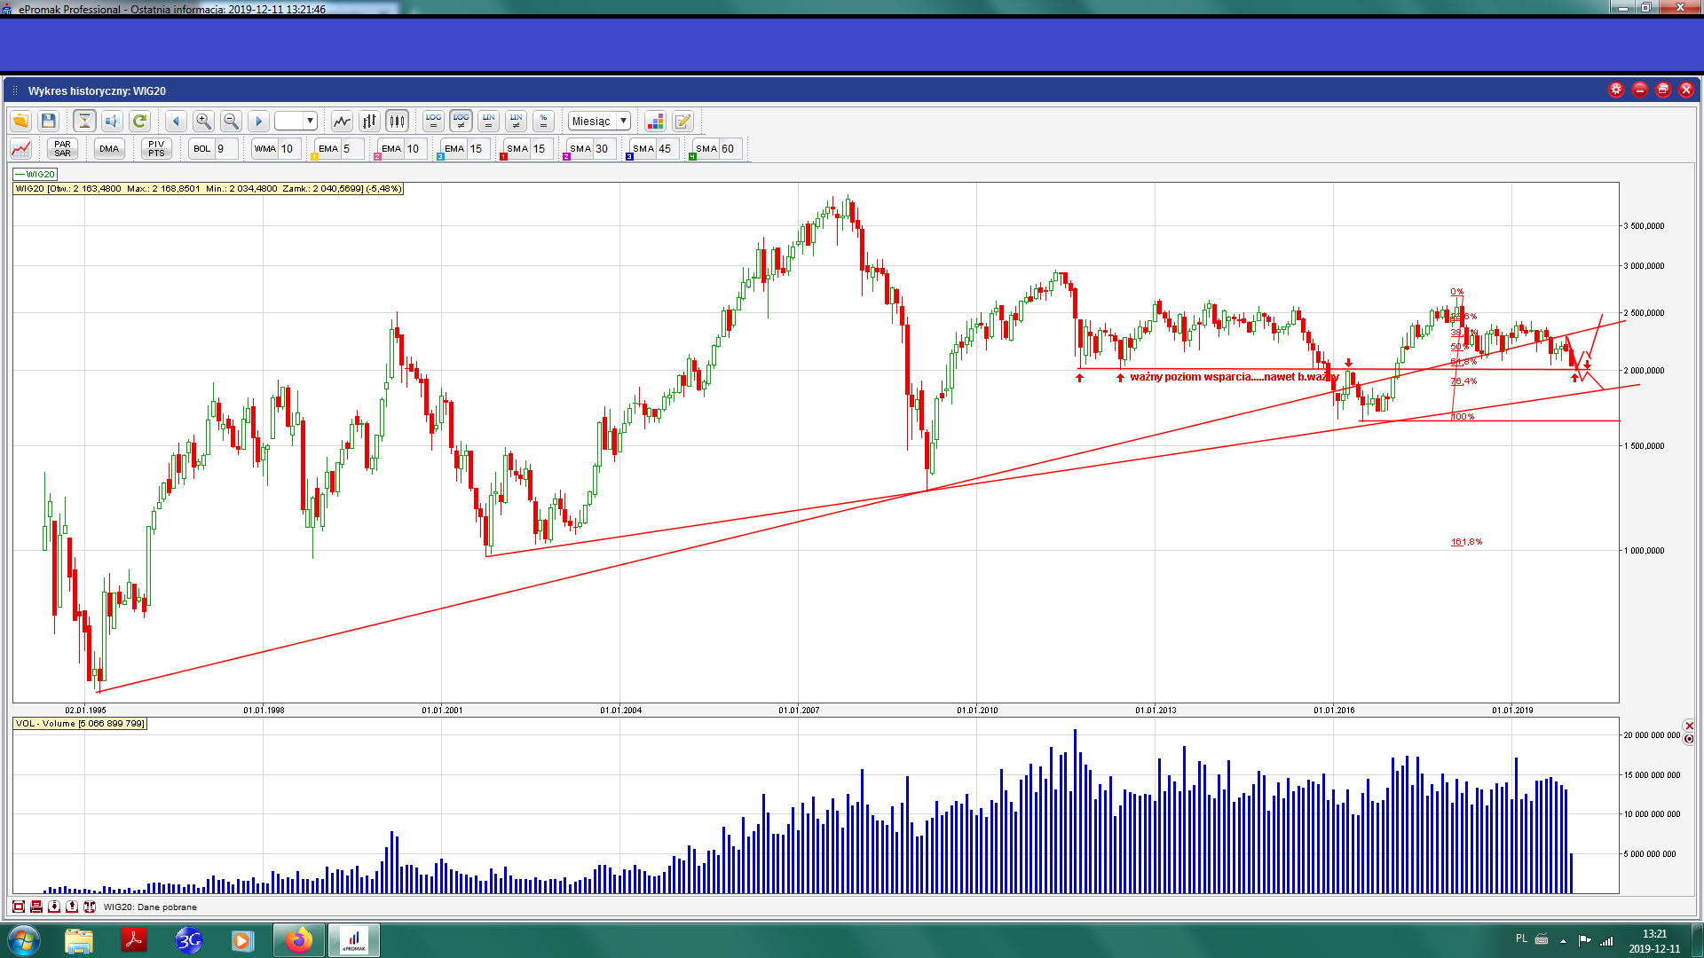Open Firefox from the taskbar

(298, 940)
